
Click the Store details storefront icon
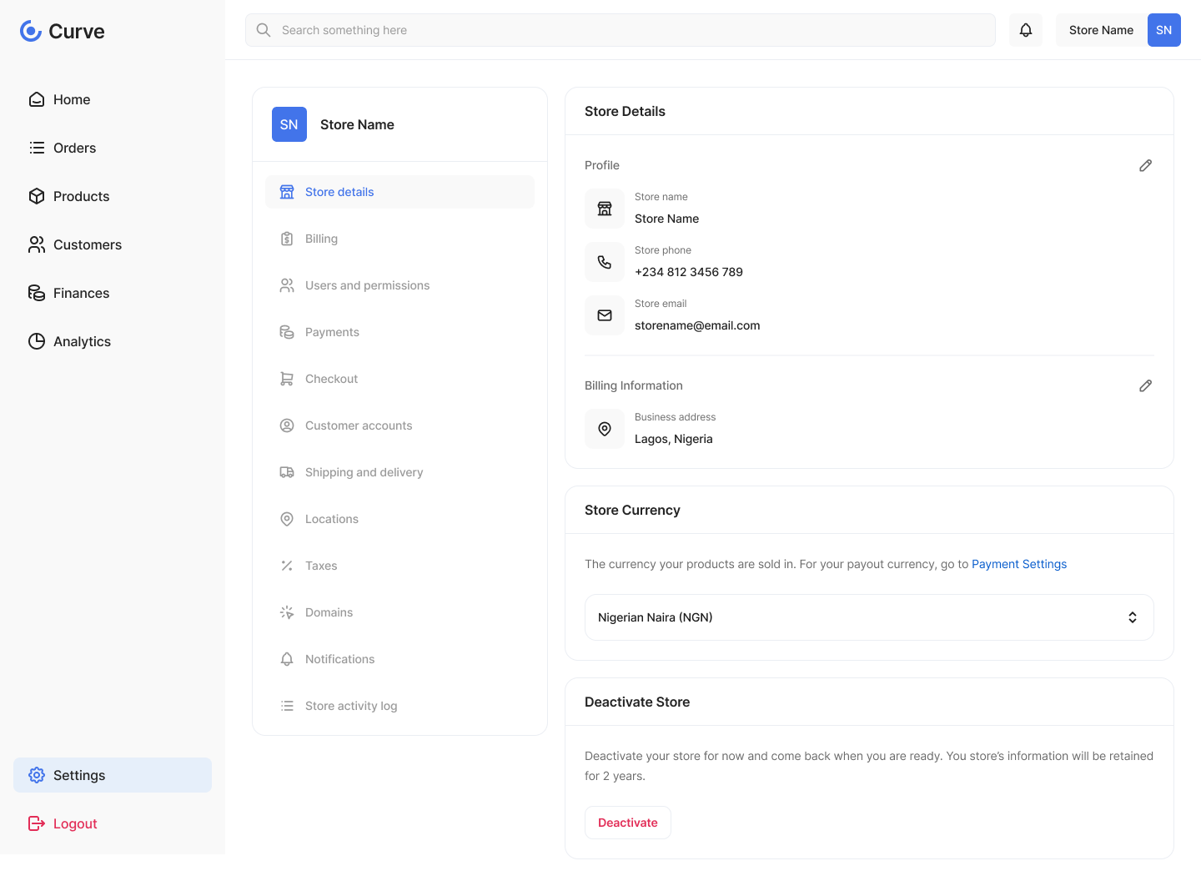(x=287, y=192)
